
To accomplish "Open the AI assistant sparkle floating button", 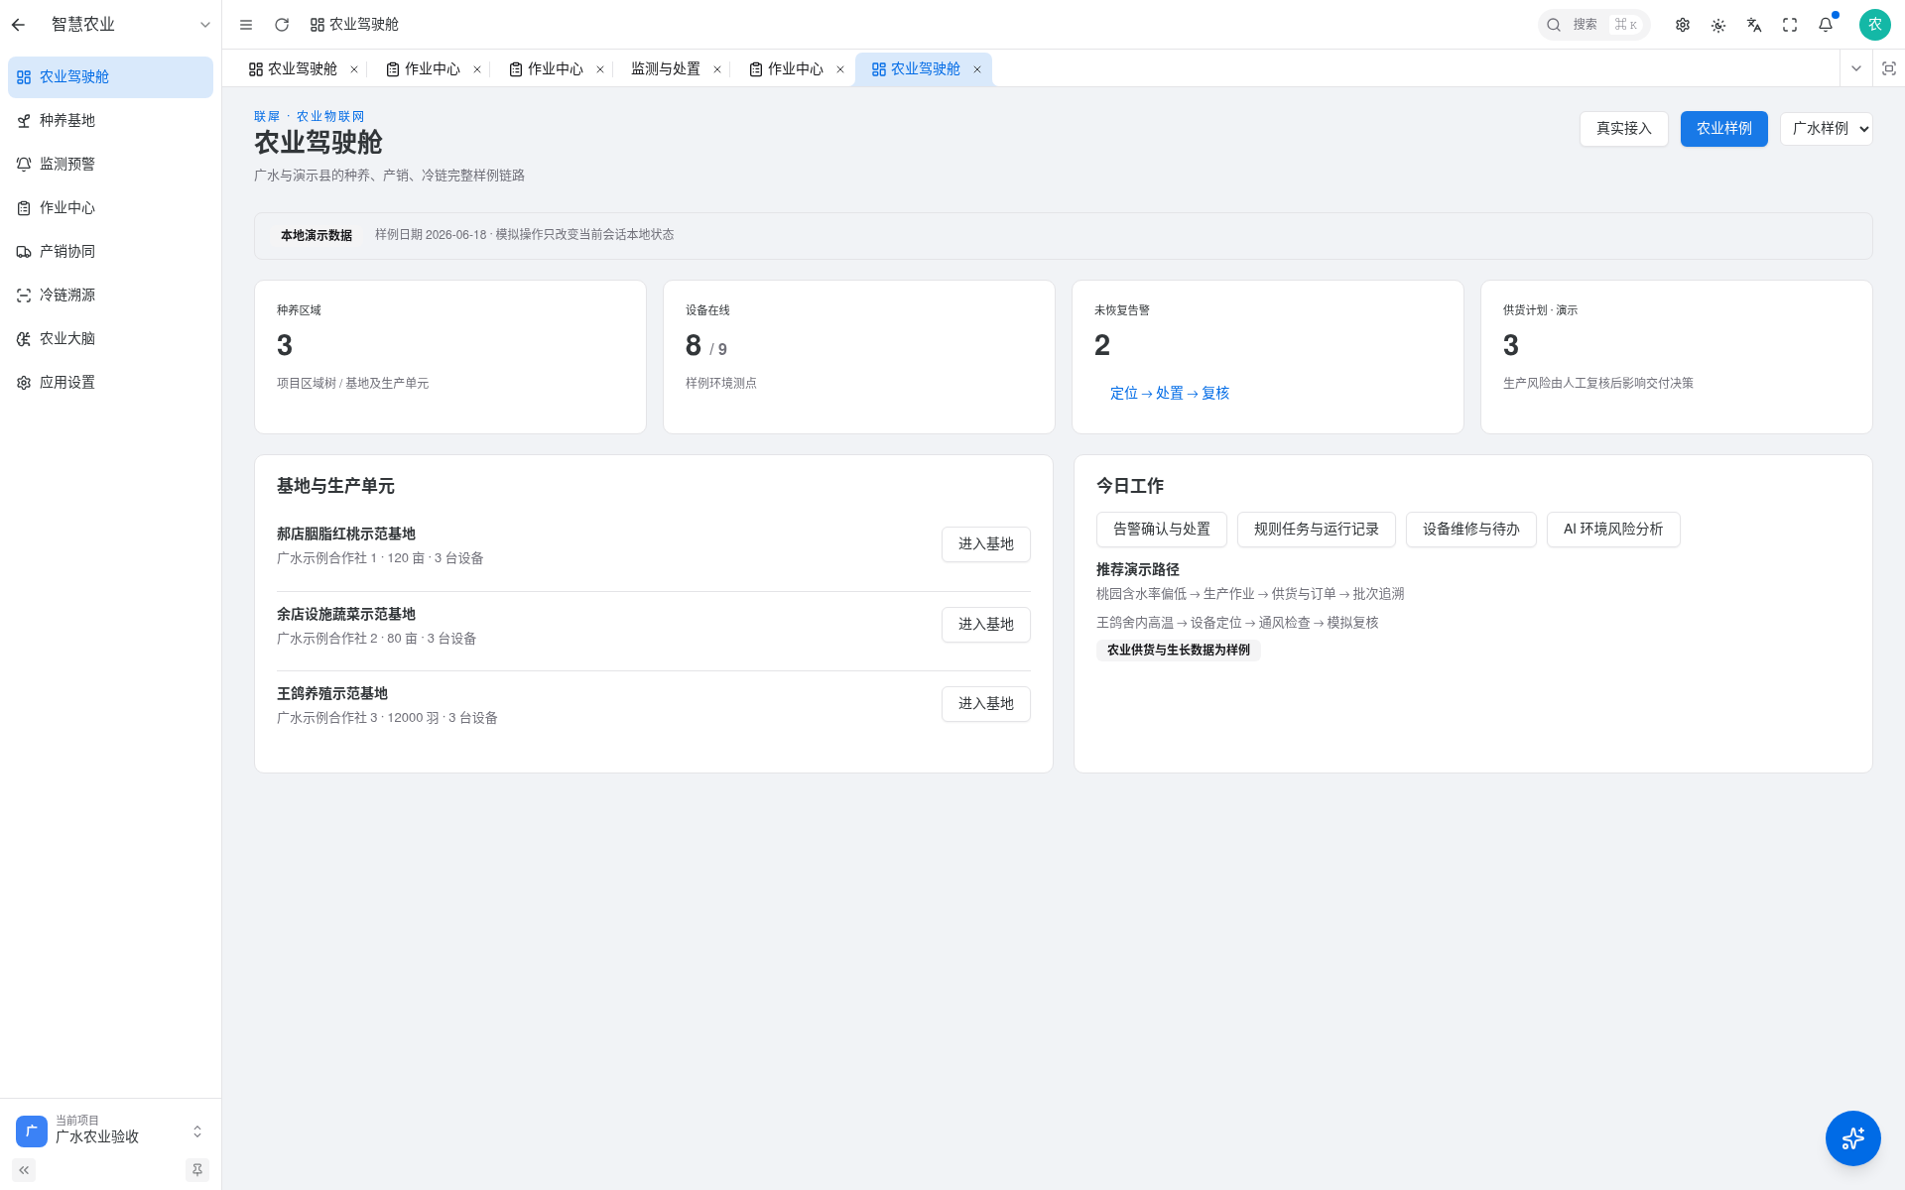I will click(1852, 1137).
